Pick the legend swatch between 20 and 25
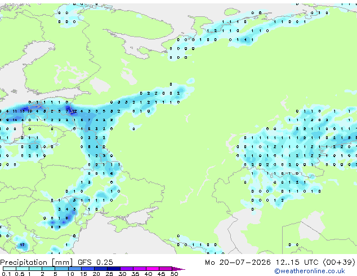Image resolution: width=357 pixels, height=276 pixels. (x=101, y=269)
